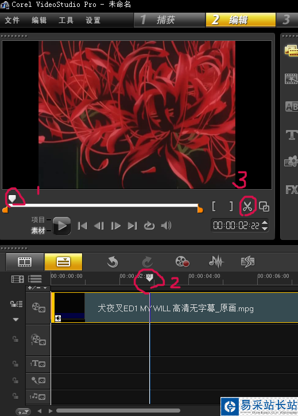Decrease timecode with the down arrow
This screenshot has width=298, height=416.
point(265,228)
